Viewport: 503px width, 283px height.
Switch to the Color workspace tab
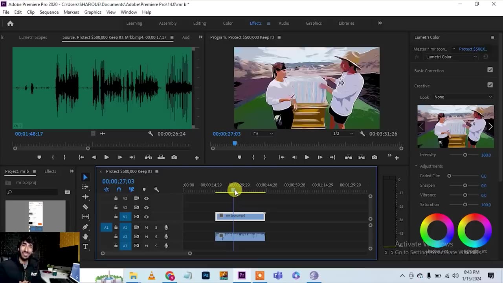click(x=228, y=23)
